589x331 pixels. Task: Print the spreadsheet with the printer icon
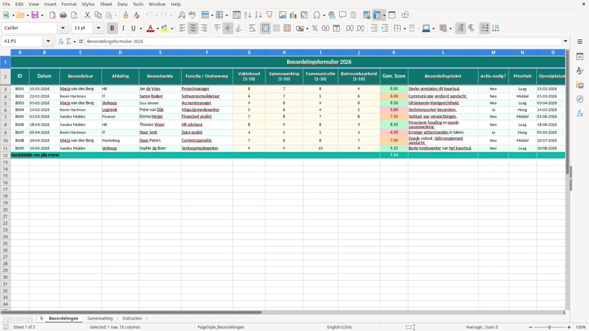coord(63,15)
